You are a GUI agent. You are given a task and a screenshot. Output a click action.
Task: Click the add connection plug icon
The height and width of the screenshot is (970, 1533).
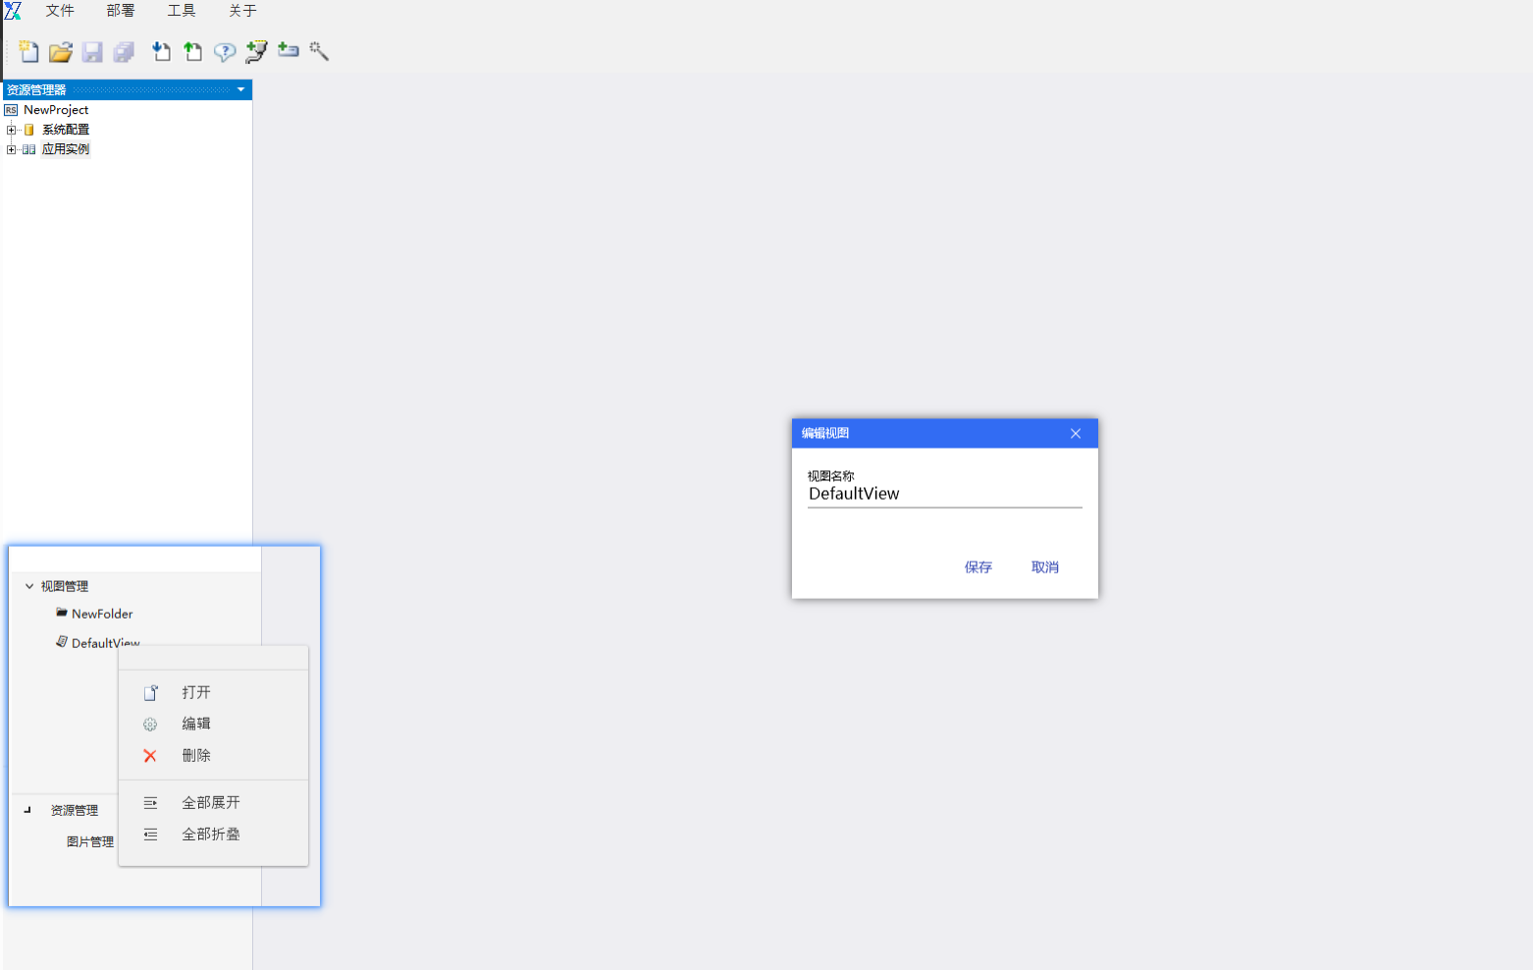(x=256, y=51)
